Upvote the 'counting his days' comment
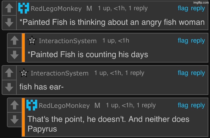The width and height of the screenshot is (210, 138). point(15,41)
